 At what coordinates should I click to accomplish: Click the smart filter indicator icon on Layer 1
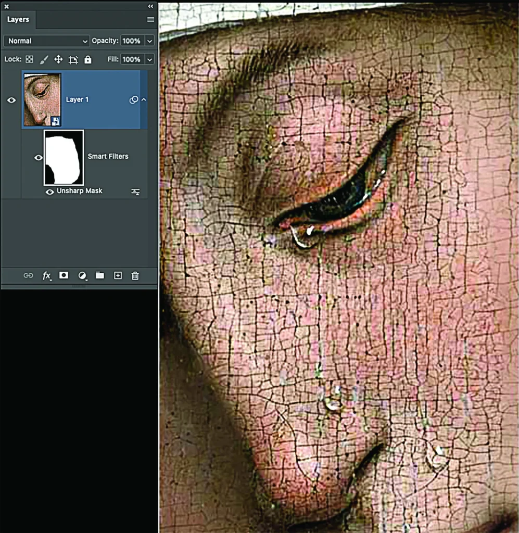[134, 99]
